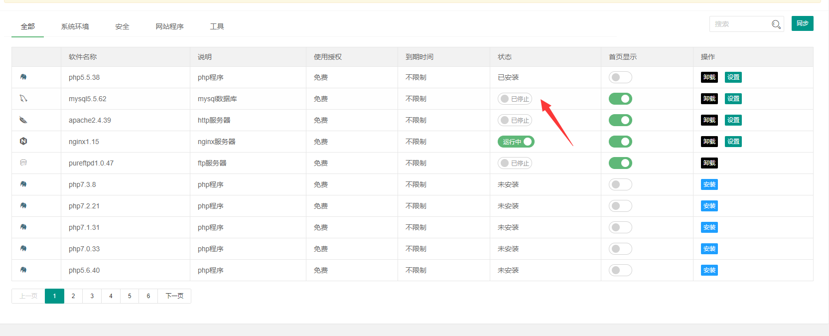Enable homepage display for php7.0.33

click(x=620, y=249)
